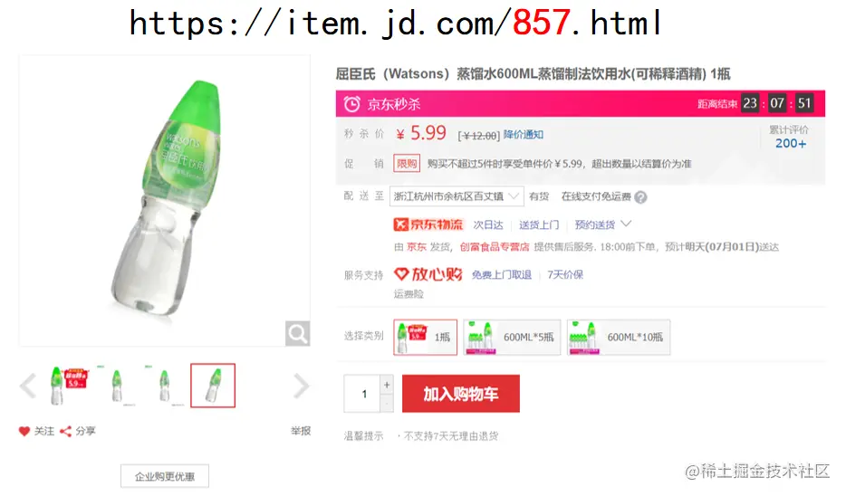
Task: Open the 创富食品专营店 store link
Action: click(495, 247)
